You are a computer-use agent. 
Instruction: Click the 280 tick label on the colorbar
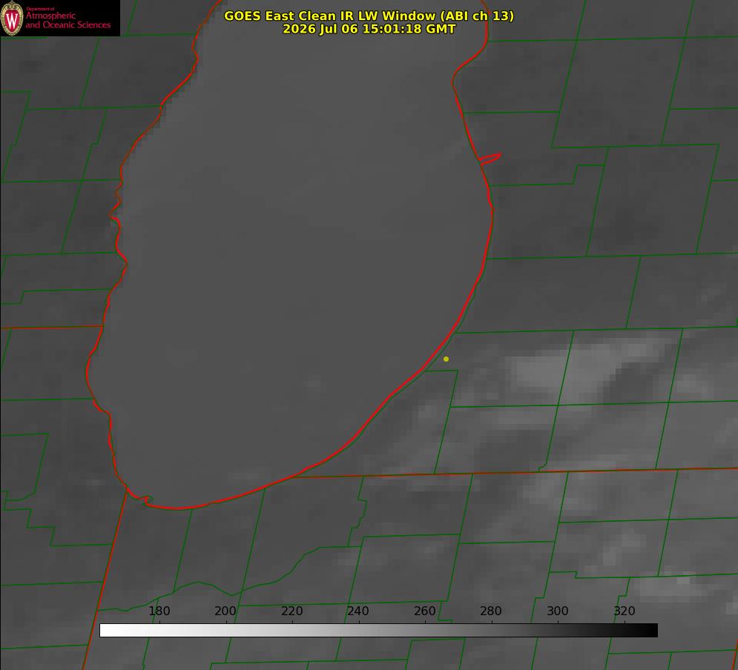click(x=491, y=611)
